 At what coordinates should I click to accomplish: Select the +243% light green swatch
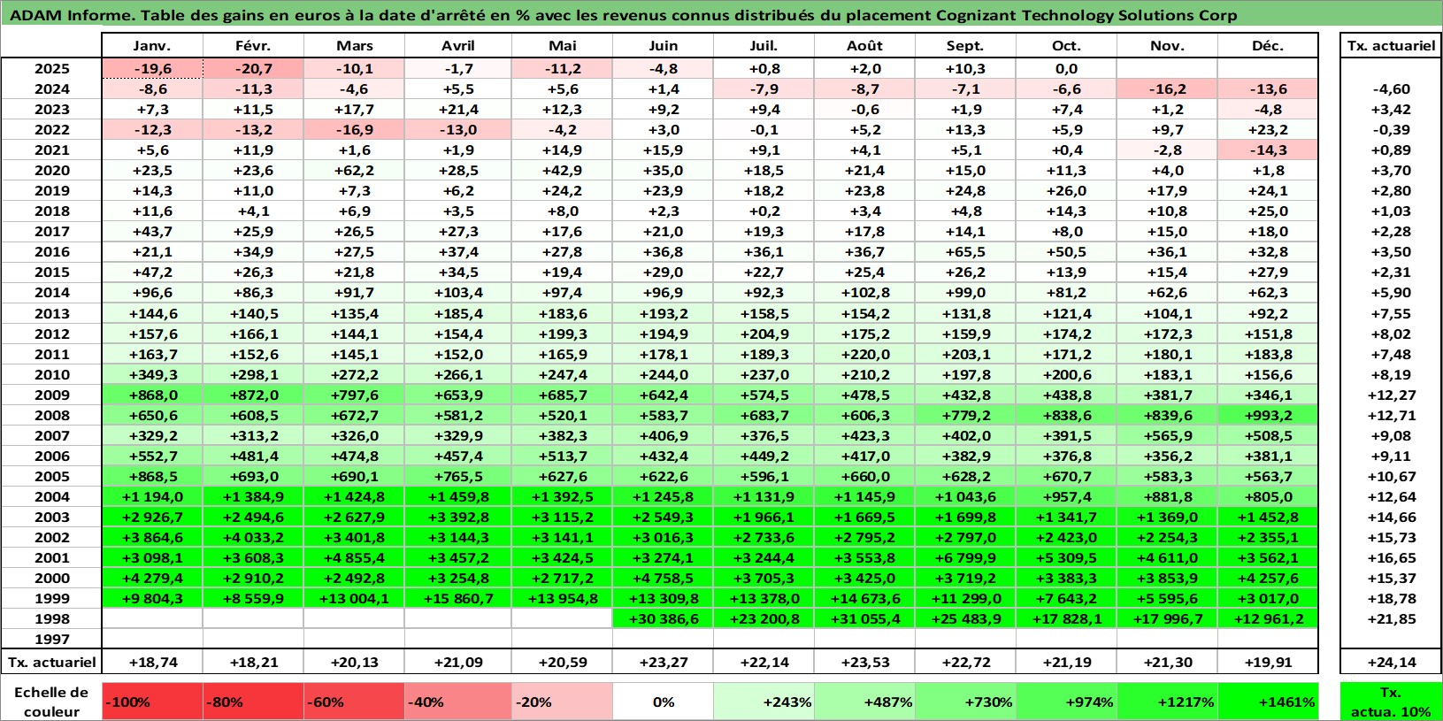tap(764, 702)
